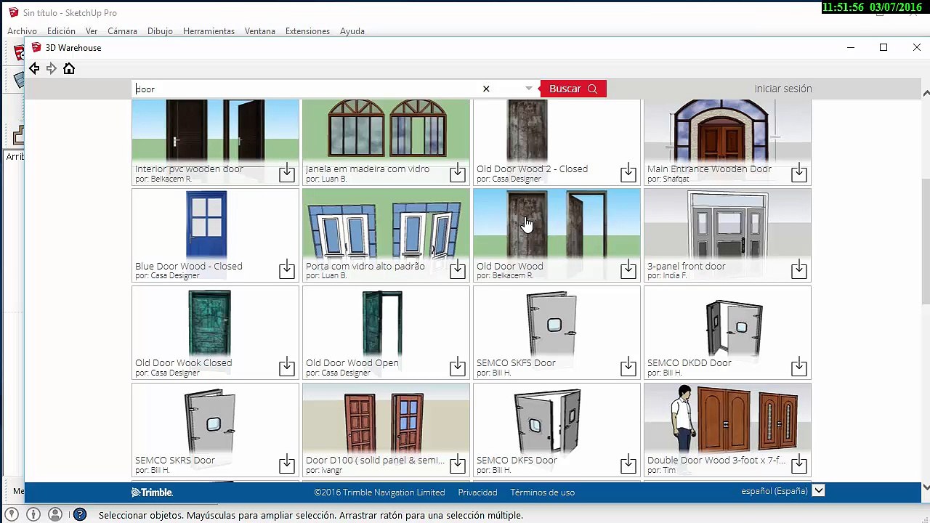Open Main Entrance Wooden Door title
The image size is (930, 523).
(x=709, y=169)
